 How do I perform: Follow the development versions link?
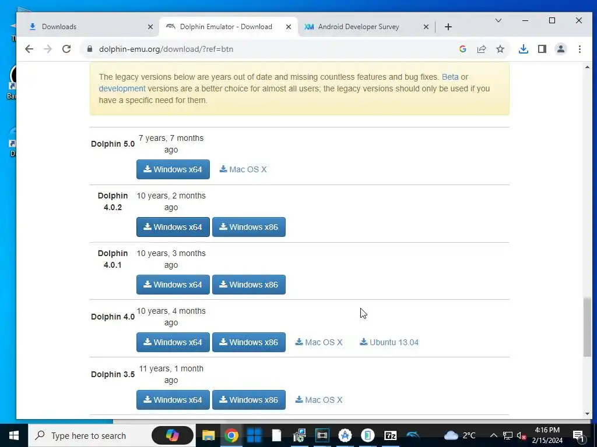pyautogui.click(x=122, y=88)
